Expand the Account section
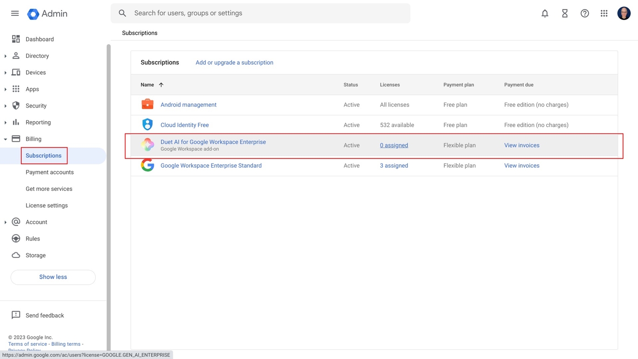638x359 pixels. pos(5,222)
